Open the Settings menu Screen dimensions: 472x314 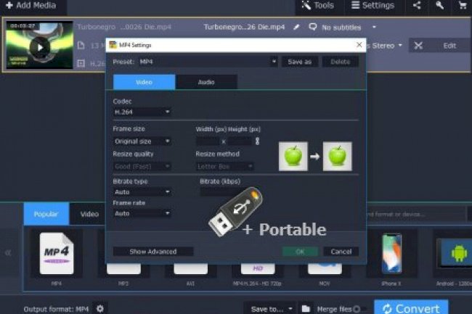[373, 5]
